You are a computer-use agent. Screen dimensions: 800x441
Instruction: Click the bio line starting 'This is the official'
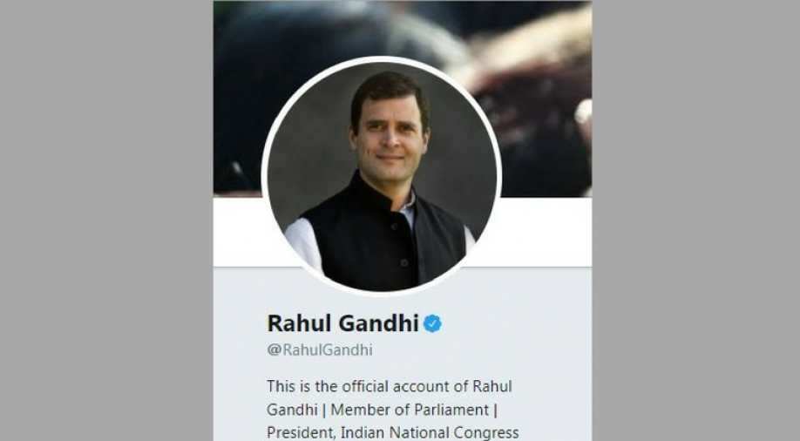coord(390,386)
